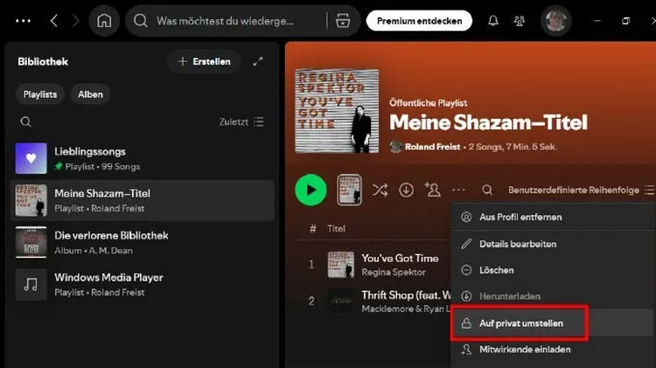The image size is (656, 368).
Task: Filter library by Playlists chip
Action: 39,94
